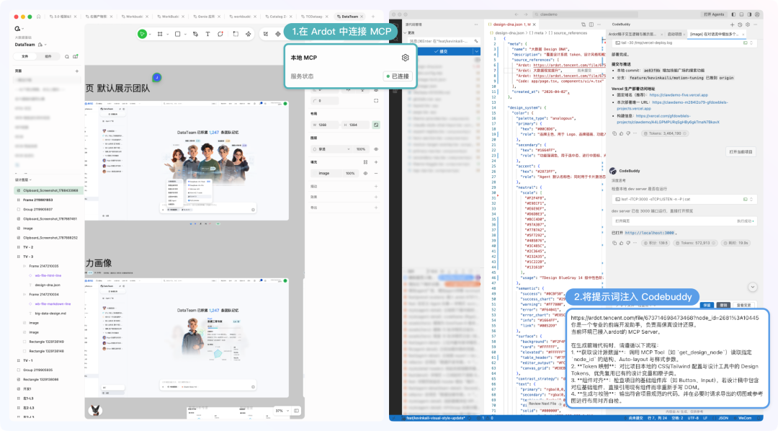The width and height of the screenshot is (778, 431).
Task: Add a new fill in Ardot properties panel
Action: pyautogui.click(x=376, y=162)
